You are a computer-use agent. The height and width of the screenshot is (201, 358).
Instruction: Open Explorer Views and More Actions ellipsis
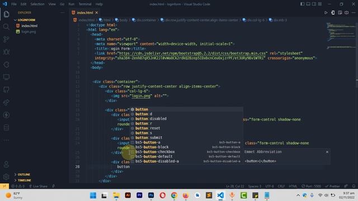click(x=62, y=13)
